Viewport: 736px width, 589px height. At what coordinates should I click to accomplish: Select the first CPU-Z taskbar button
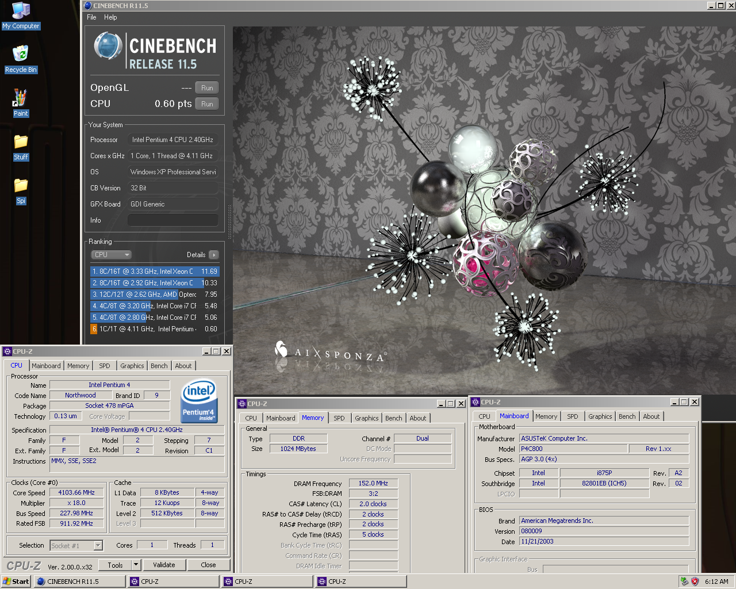point(174,582)
